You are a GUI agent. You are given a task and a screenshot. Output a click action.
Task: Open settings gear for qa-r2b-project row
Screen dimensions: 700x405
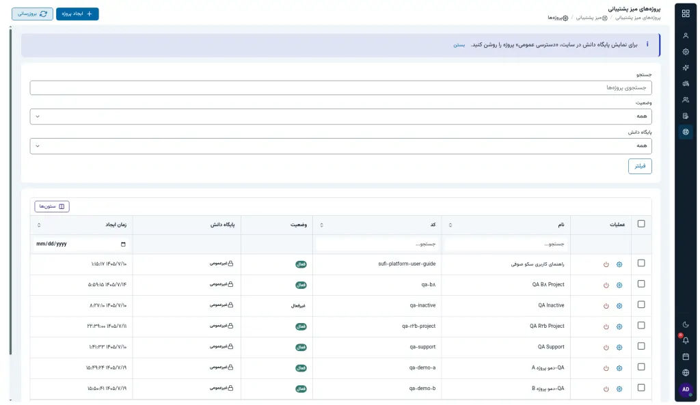tap(619, 326)
